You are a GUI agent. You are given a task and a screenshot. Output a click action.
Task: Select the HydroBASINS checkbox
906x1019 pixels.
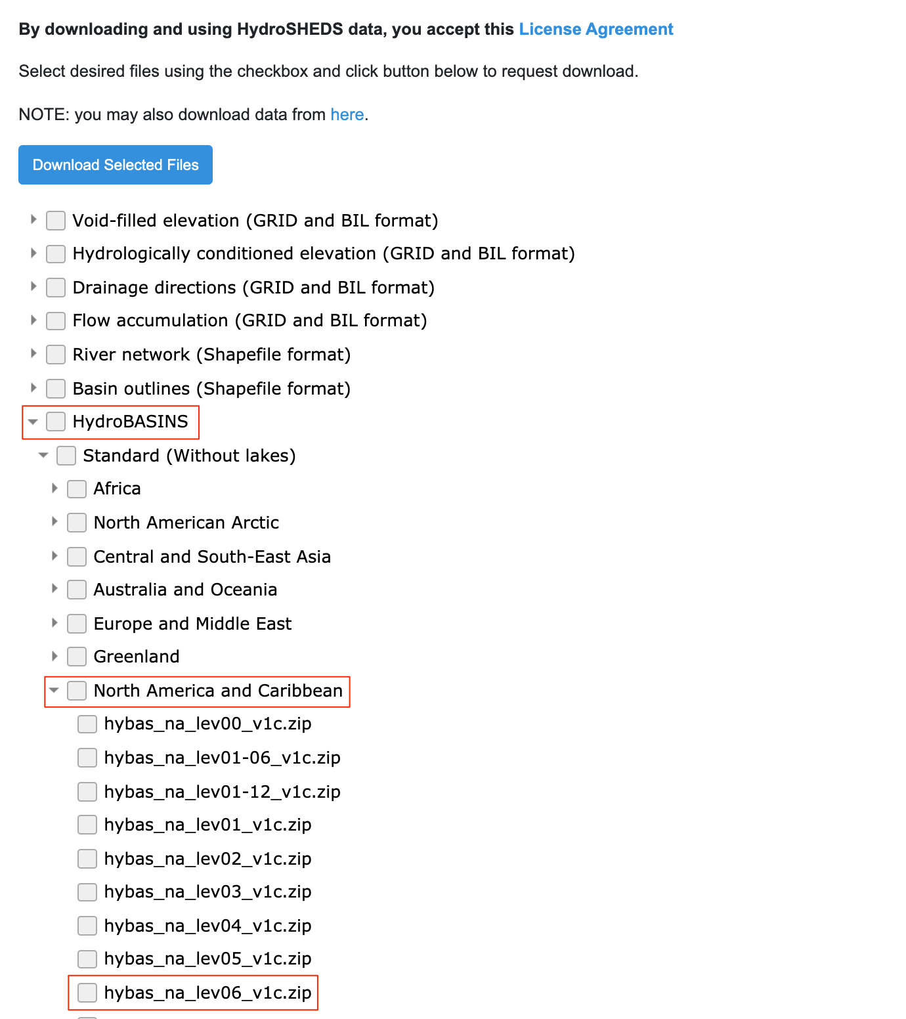pos(56,422)
